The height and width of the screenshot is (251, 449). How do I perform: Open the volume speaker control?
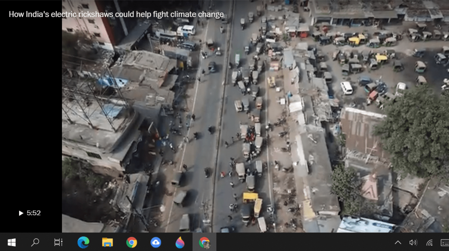click(x=413, y=242)
